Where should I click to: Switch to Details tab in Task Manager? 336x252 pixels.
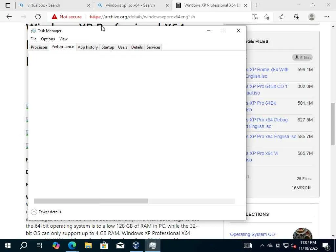pyautogui.click(x=137, y=47)
